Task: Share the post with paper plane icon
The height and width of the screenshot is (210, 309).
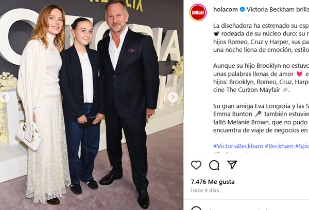Action: (232, 165)
